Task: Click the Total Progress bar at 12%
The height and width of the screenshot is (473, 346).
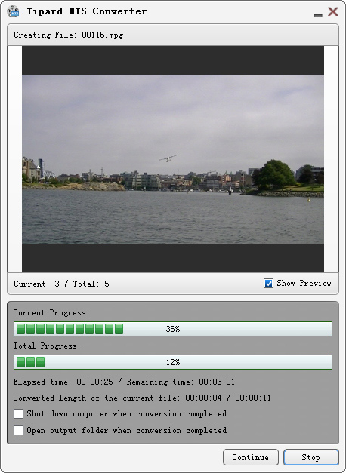Action: tap(173, 362)
